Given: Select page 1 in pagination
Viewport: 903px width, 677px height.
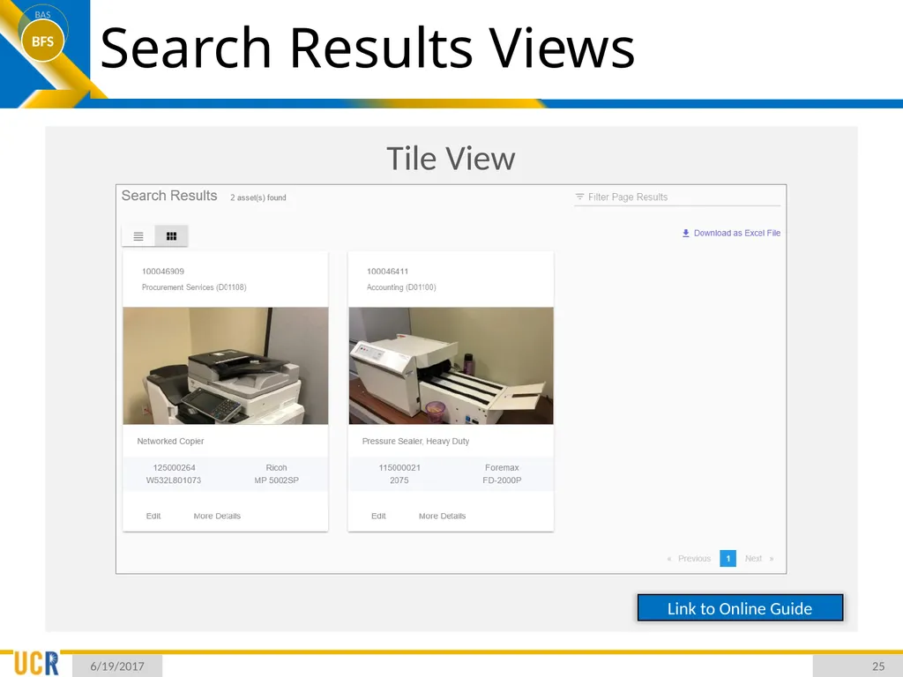Looking at the screenshot, I should tap(728, 558).
